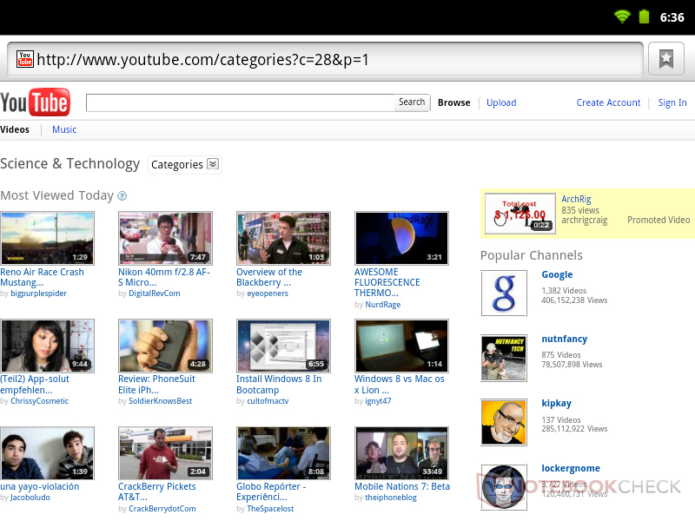This screenshot has width=695, height=521.
Task: Open uploader NurdRage channel
Action: click(x=382, y=305)
